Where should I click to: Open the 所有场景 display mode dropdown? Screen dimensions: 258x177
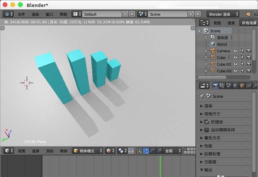click(249, 23)
